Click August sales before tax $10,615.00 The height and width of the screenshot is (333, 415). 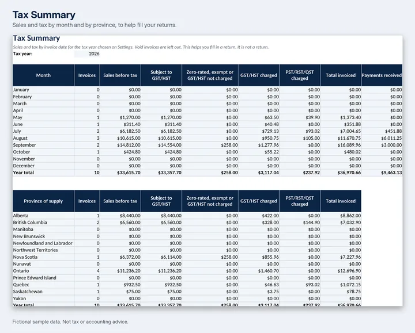coord(129,138)
